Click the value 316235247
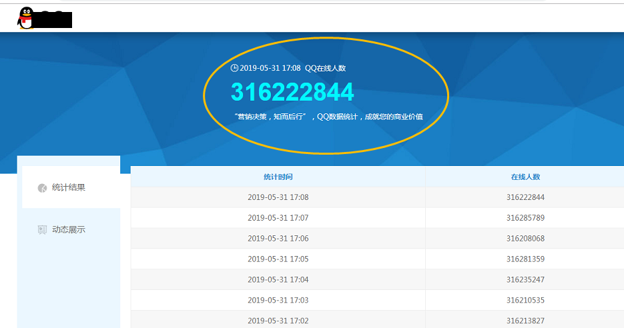The width and height of the screenshot is (624, 328). pyautogui.click(x=525, y=279)
